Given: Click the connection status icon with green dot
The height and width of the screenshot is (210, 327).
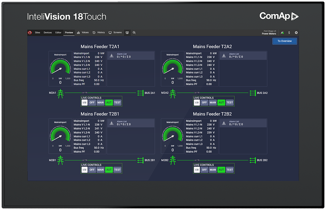Looking at the screenshot, I should click(282, 32).
